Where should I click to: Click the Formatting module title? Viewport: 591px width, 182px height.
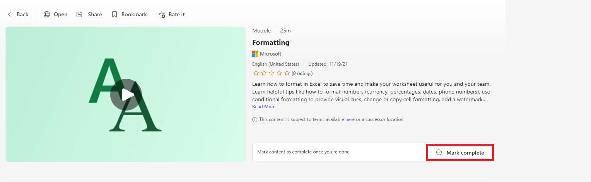tap(271, 43)
